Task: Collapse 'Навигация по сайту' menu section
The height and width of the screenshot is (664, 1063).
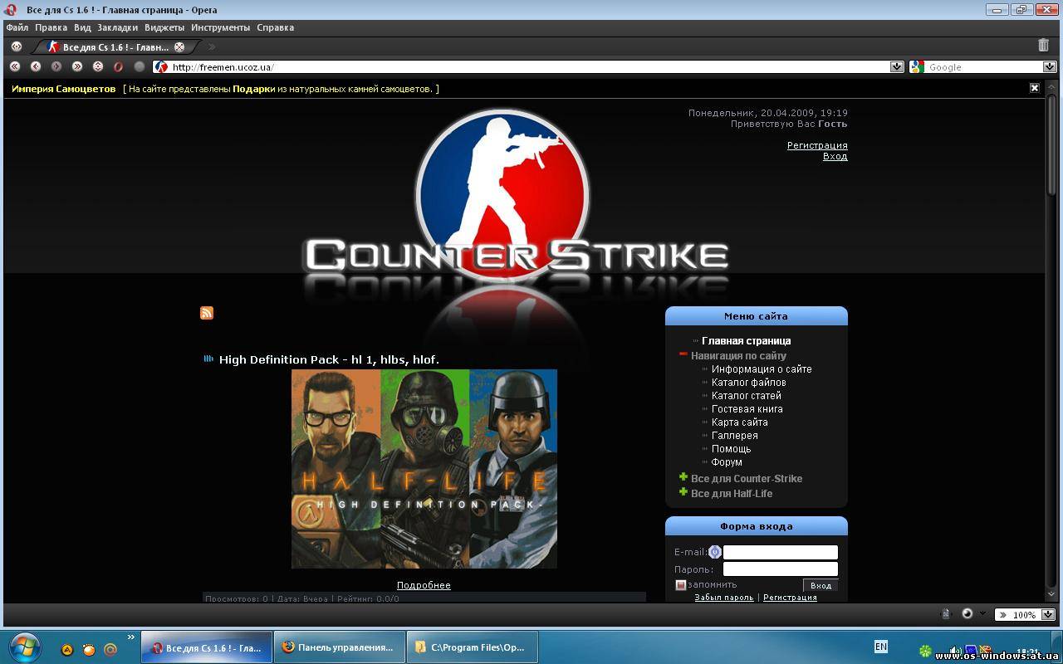Action: pyautogui.click(x=683, y=354)
